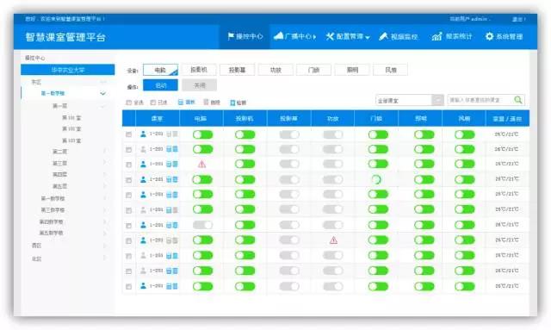The height and width of the screenshot is (330, 551).
Task: Switch to list view icon in list toolbar
Action: [x=207, y=102]
